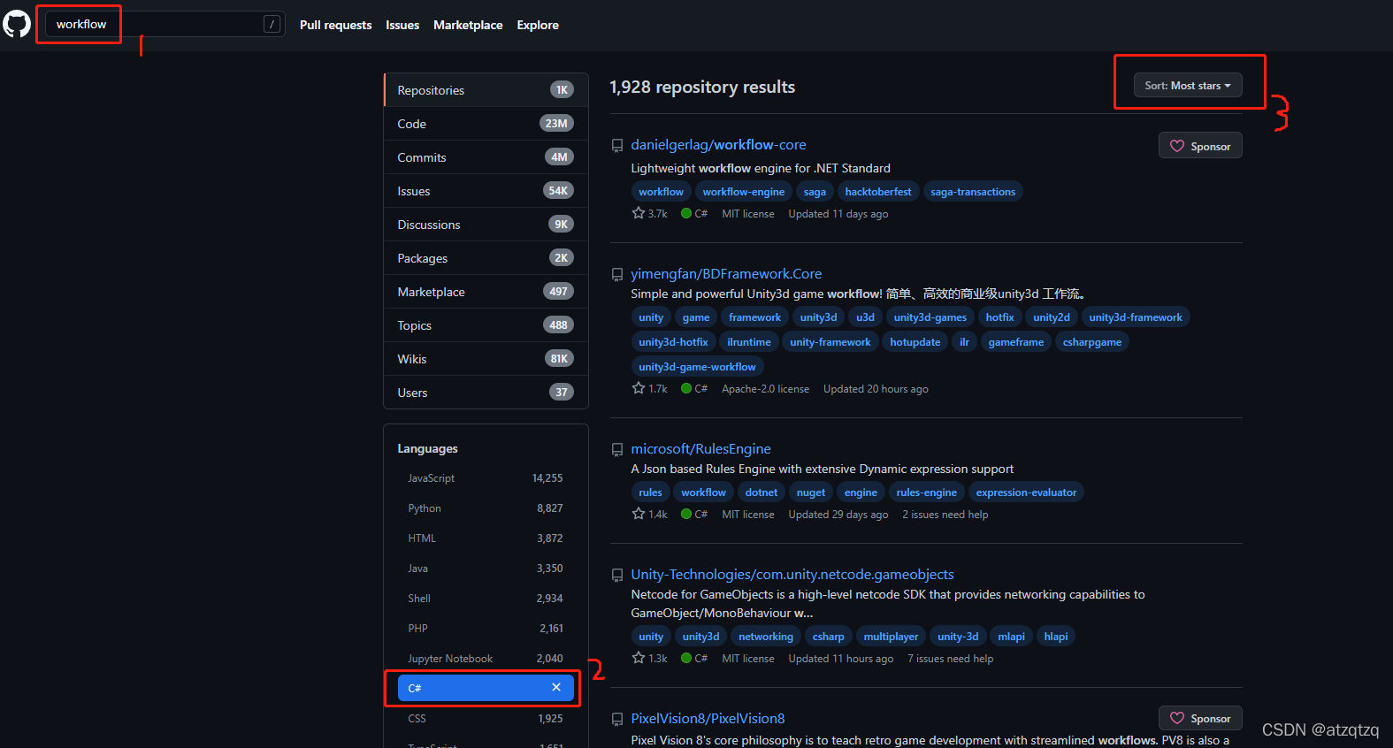Select the Topics results category
The height and width of the screenshot is (748, 1393).
coord(486,325)
